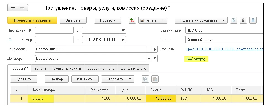The image size is (269, 110).
Task: Switch to the Возвратная тара tab
Action: 101,68
